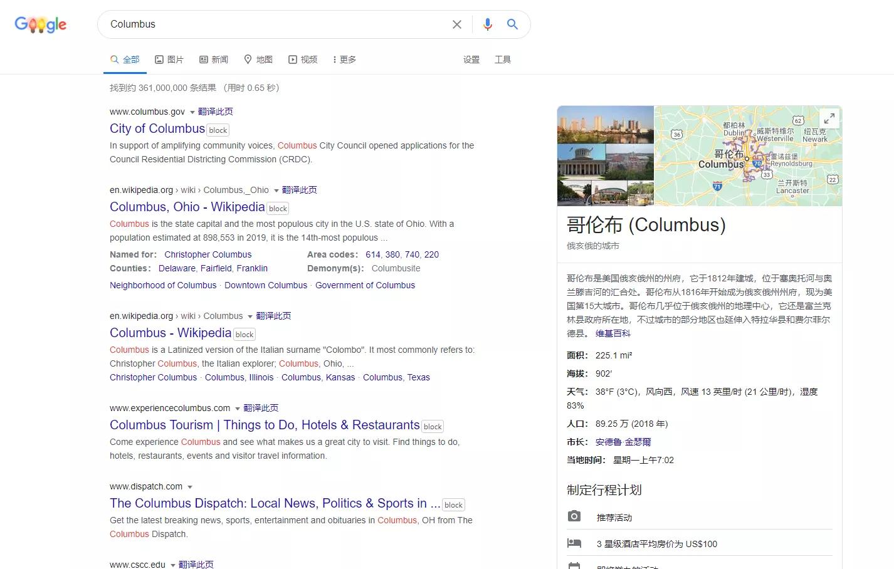This screenshot has width=894, height=569.
Task: Open Government of Columbus sublink
Action: [365, 285]
